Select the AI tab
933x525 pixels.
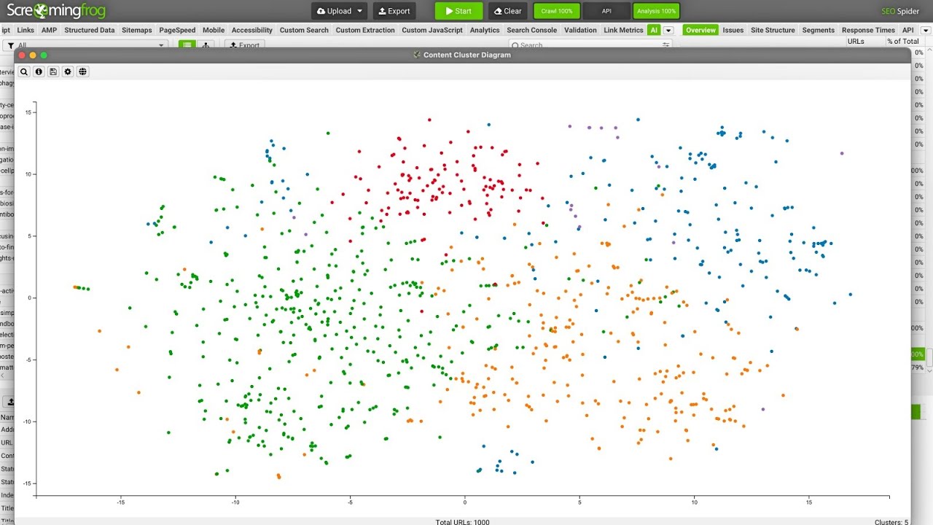point(654,30)
